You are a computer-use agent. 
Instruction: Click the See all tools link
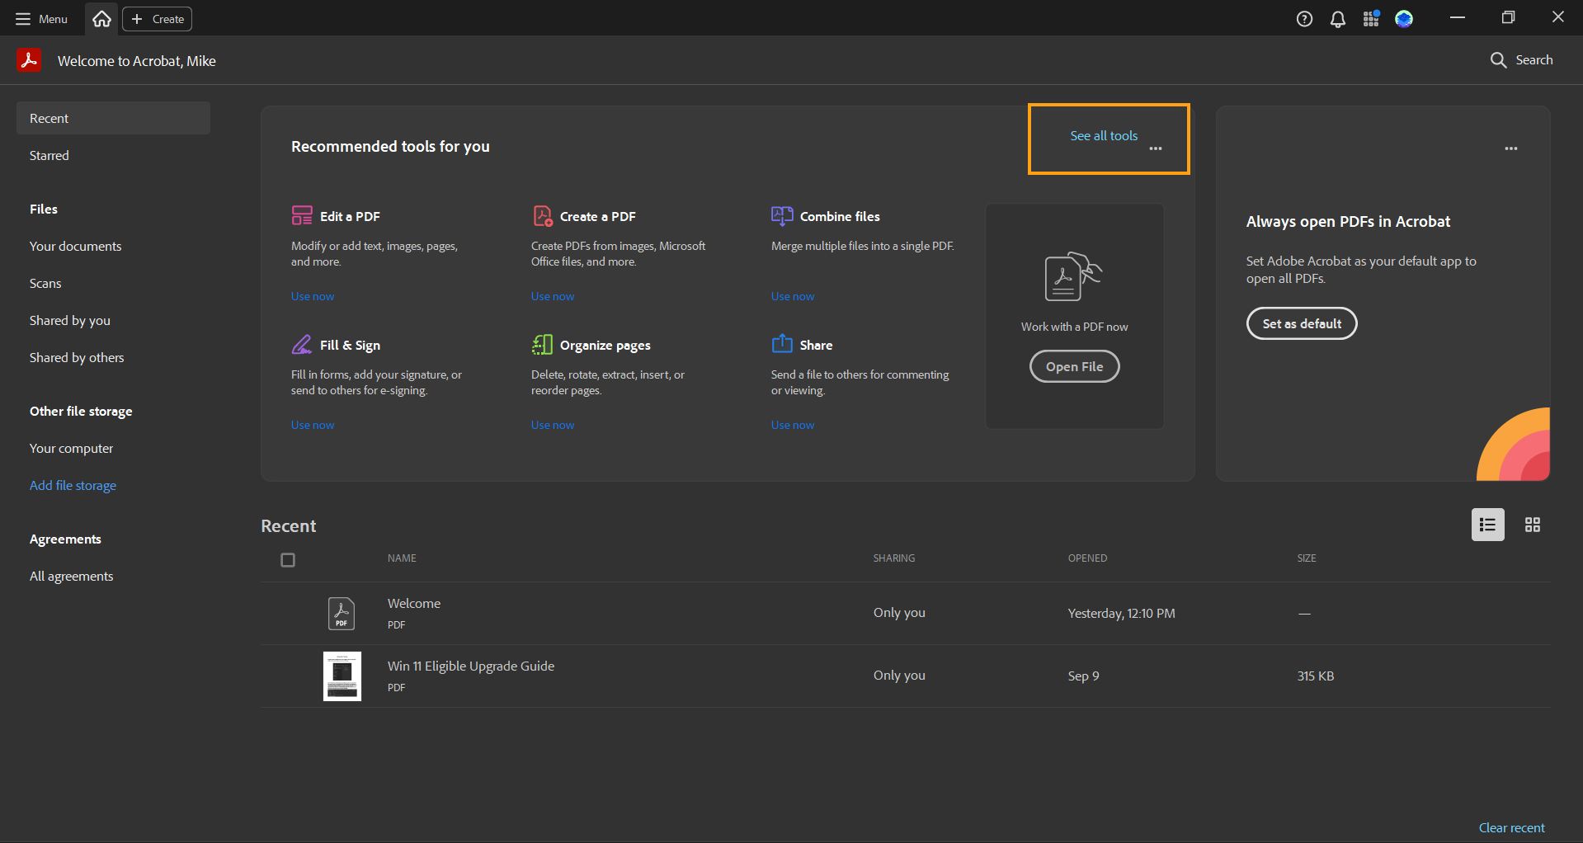pos(1103,135)
